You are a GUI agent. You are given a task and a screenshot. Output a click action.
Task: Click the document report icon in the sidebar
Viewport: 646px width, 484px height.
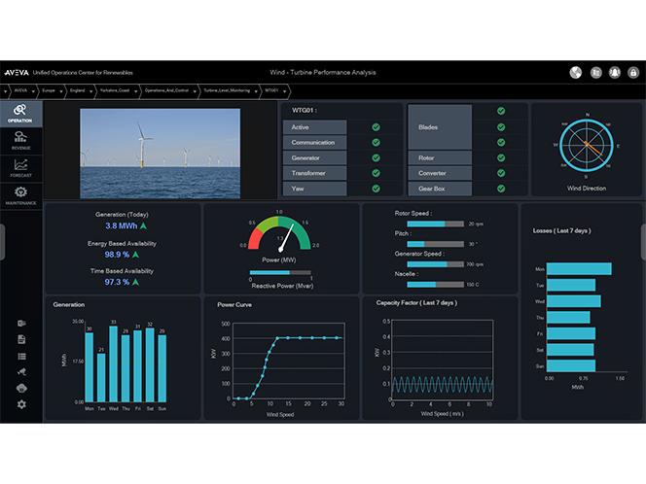[x=21, y=339]
